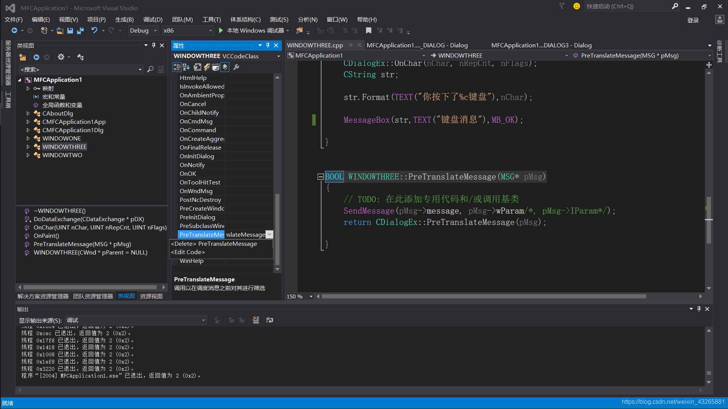Start debugging with the green play icon
This screenshot has width=728, height=409.
(x=221, y=30)
